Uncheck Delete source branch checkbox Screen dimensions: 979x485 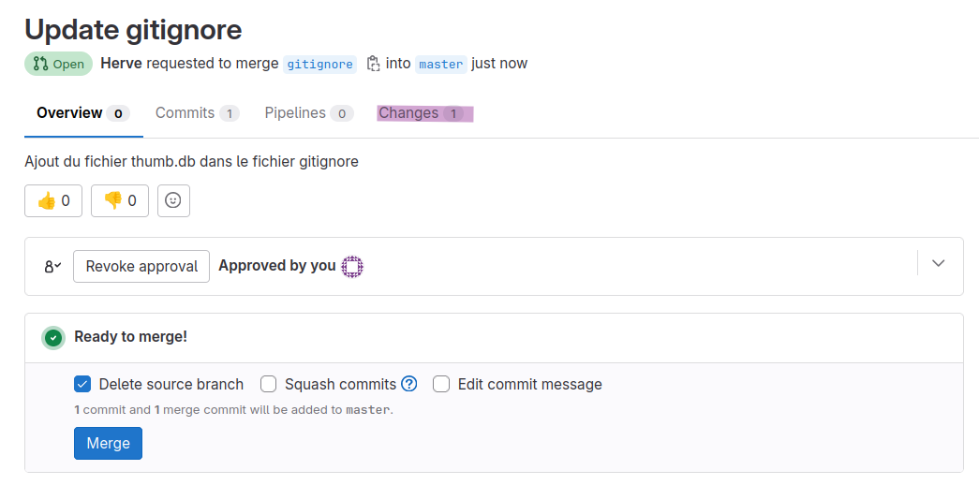[82, 385]
